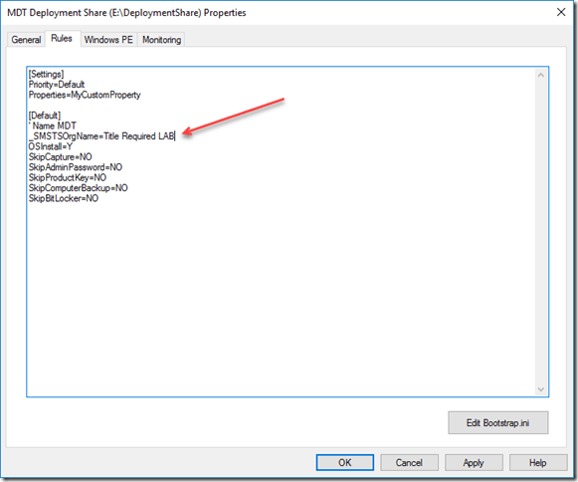Confirm with the OK button
The height and width of the screenshot is (482, 578).
(344, 462)
